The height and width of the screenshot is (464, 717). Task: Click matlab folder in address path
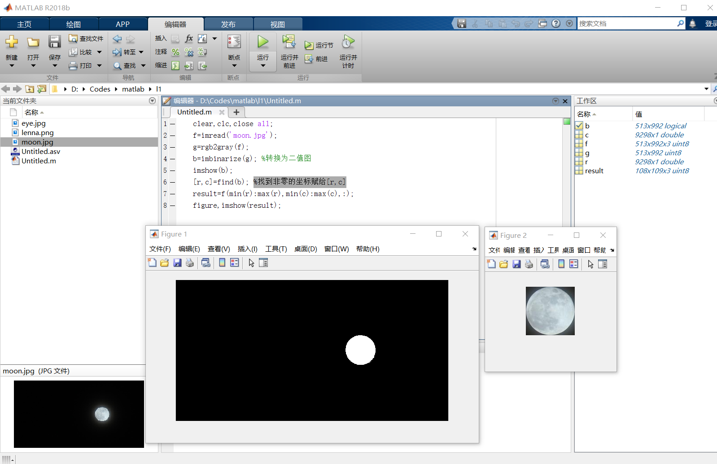click(x=133, y=89)
